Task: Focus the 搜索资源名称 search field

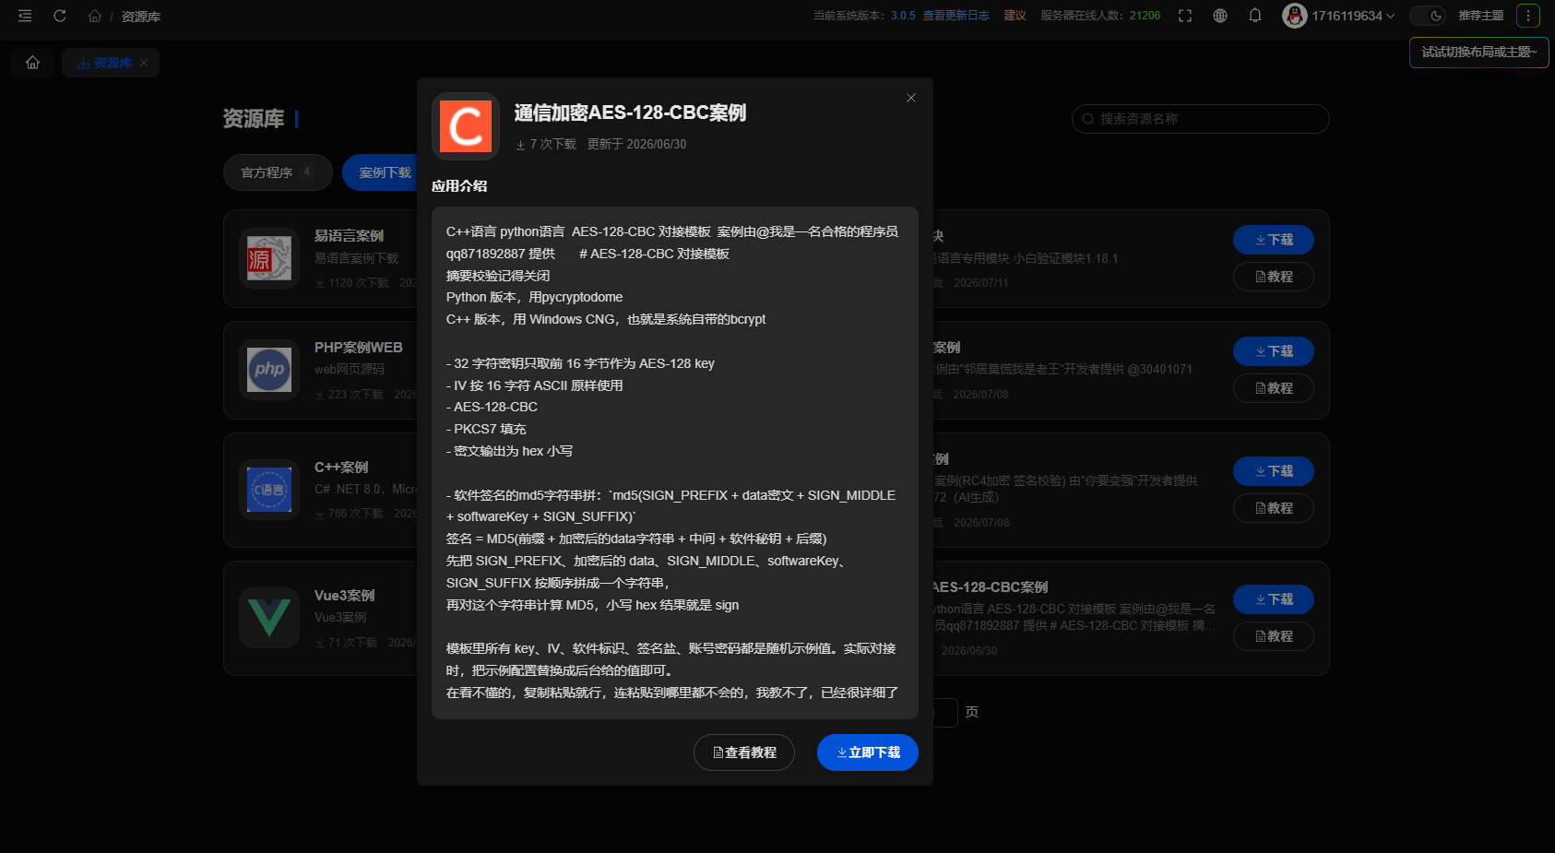Action: tap(1201, 119)
